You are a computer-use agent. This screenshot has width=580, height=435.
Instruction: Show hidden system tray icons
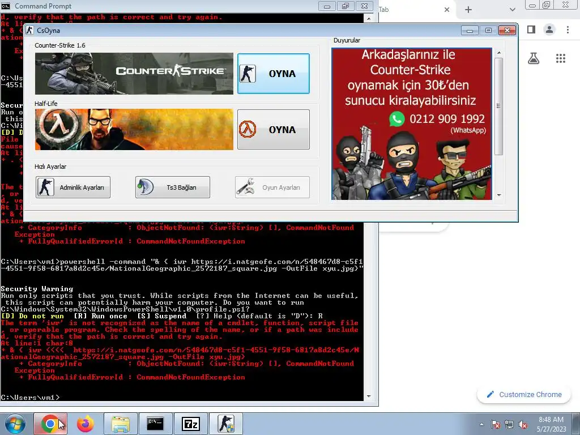(x=481, y=425)
